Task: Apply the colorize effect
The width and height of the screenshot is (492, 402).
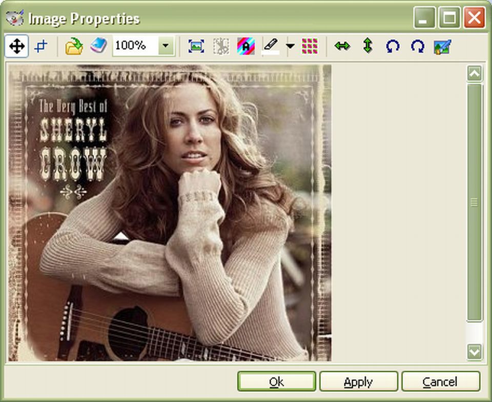Action: coord(245,46)
